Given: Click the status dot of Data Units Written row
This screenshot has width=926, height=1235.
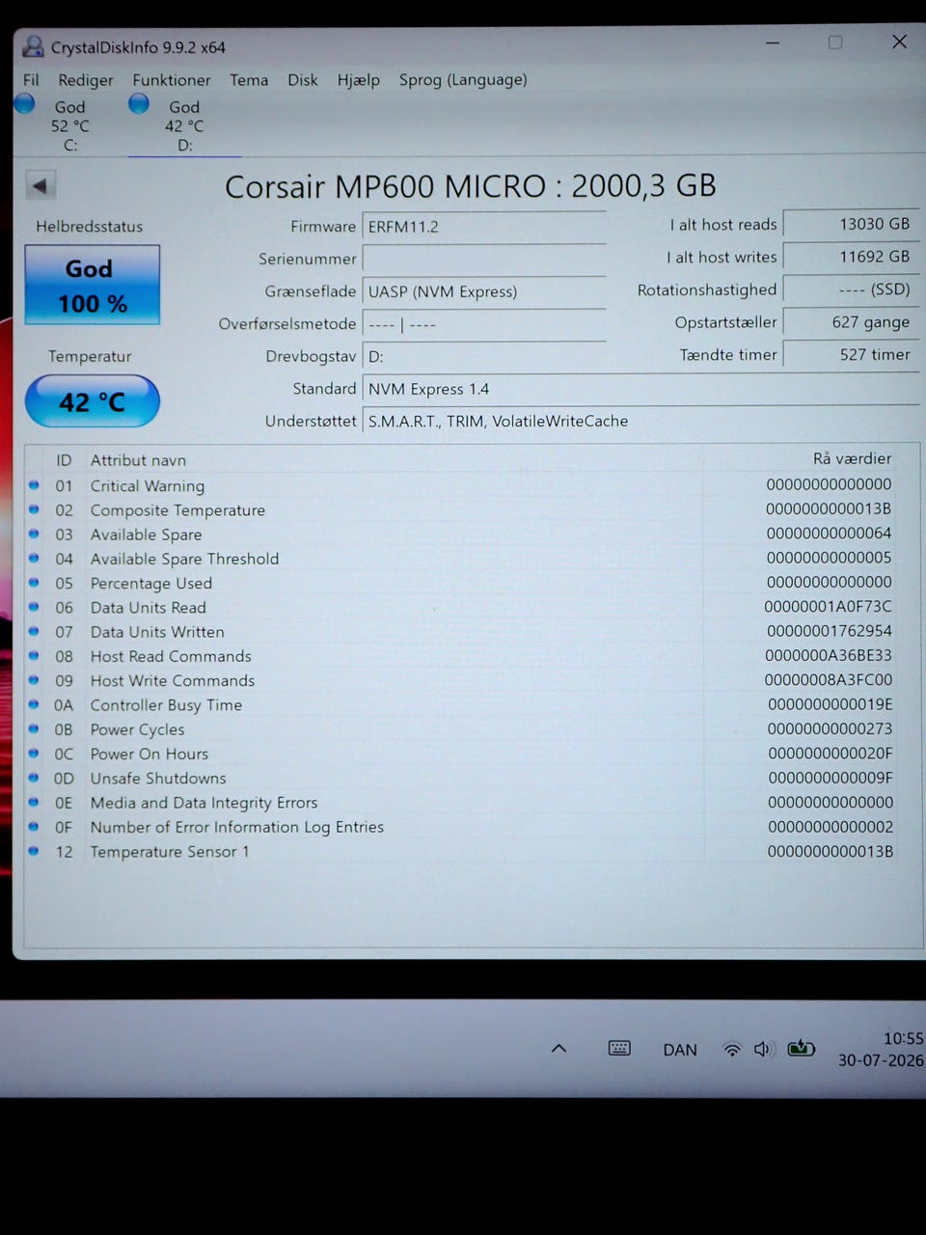Looking at the screenshot, I should [x=34, y=631].
